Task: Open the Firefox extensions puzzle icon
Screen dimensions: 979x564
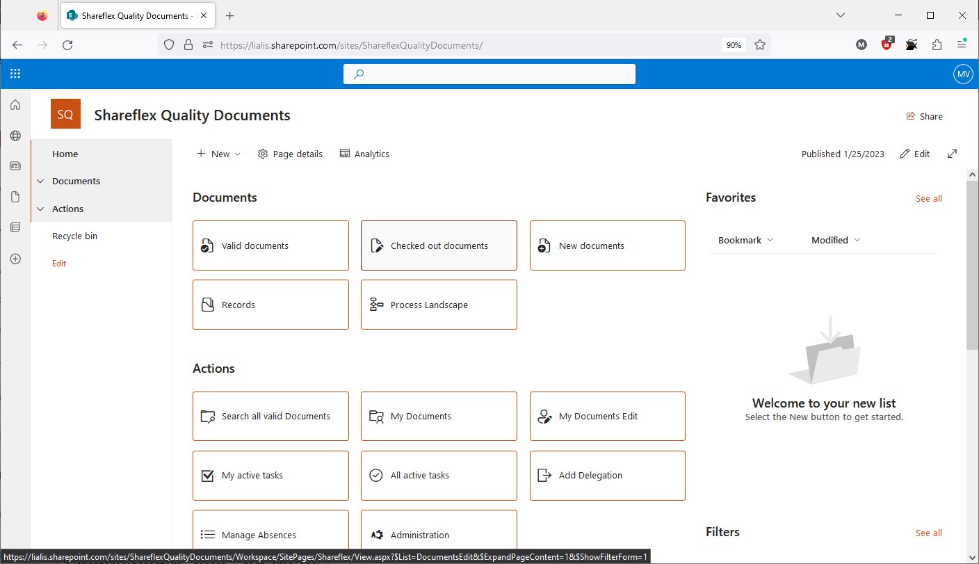Action: (x=937, y=45)
